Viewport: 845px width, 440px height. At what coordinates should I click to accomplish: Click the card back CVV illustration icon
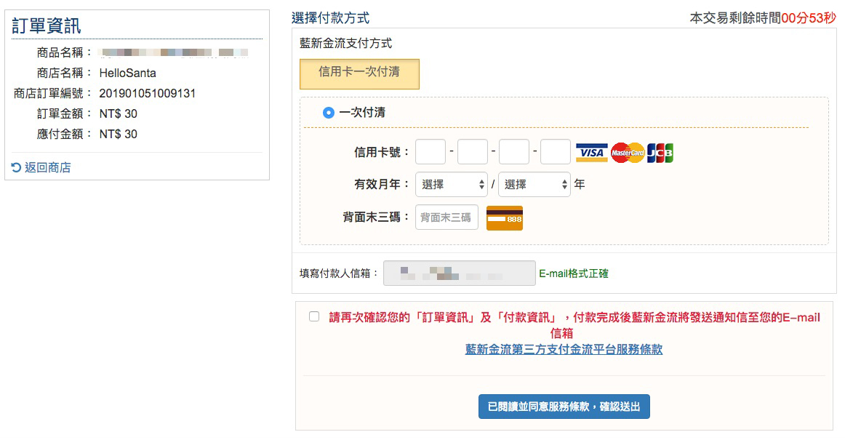pyautogui.click(x=505, y=217)
